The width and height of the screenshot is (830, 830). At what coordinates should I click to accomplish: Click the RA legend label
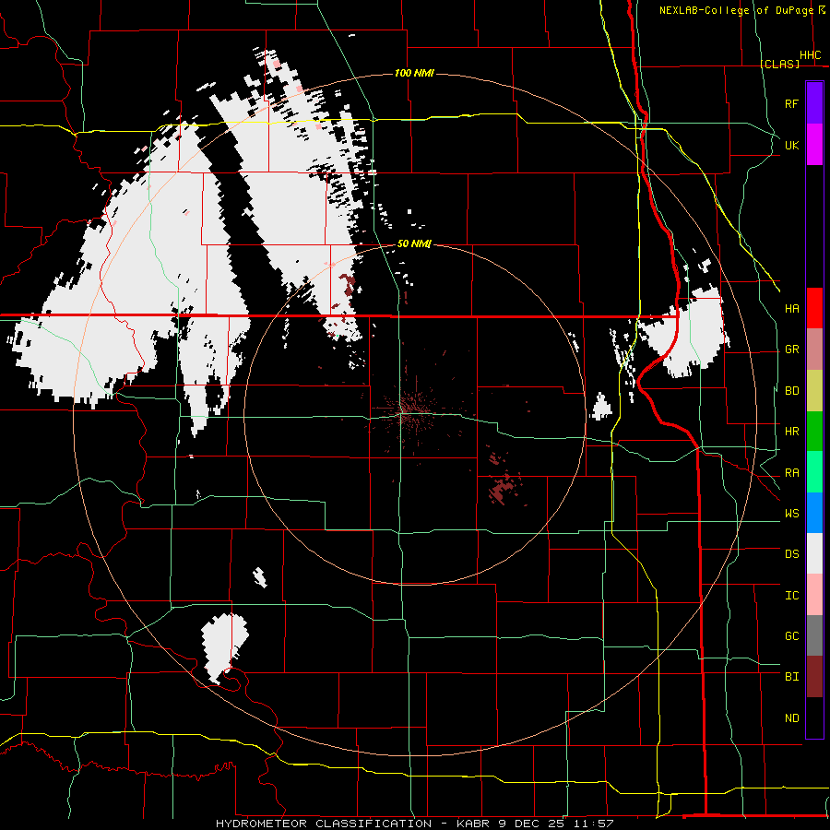(791, 473)
